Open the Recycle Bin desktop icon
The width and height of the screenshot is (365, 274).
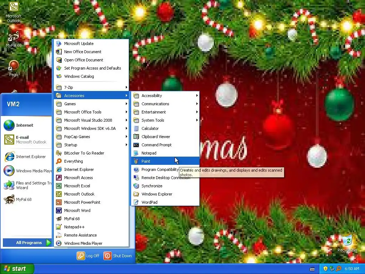pyautogui.click(x=347, y=243)
